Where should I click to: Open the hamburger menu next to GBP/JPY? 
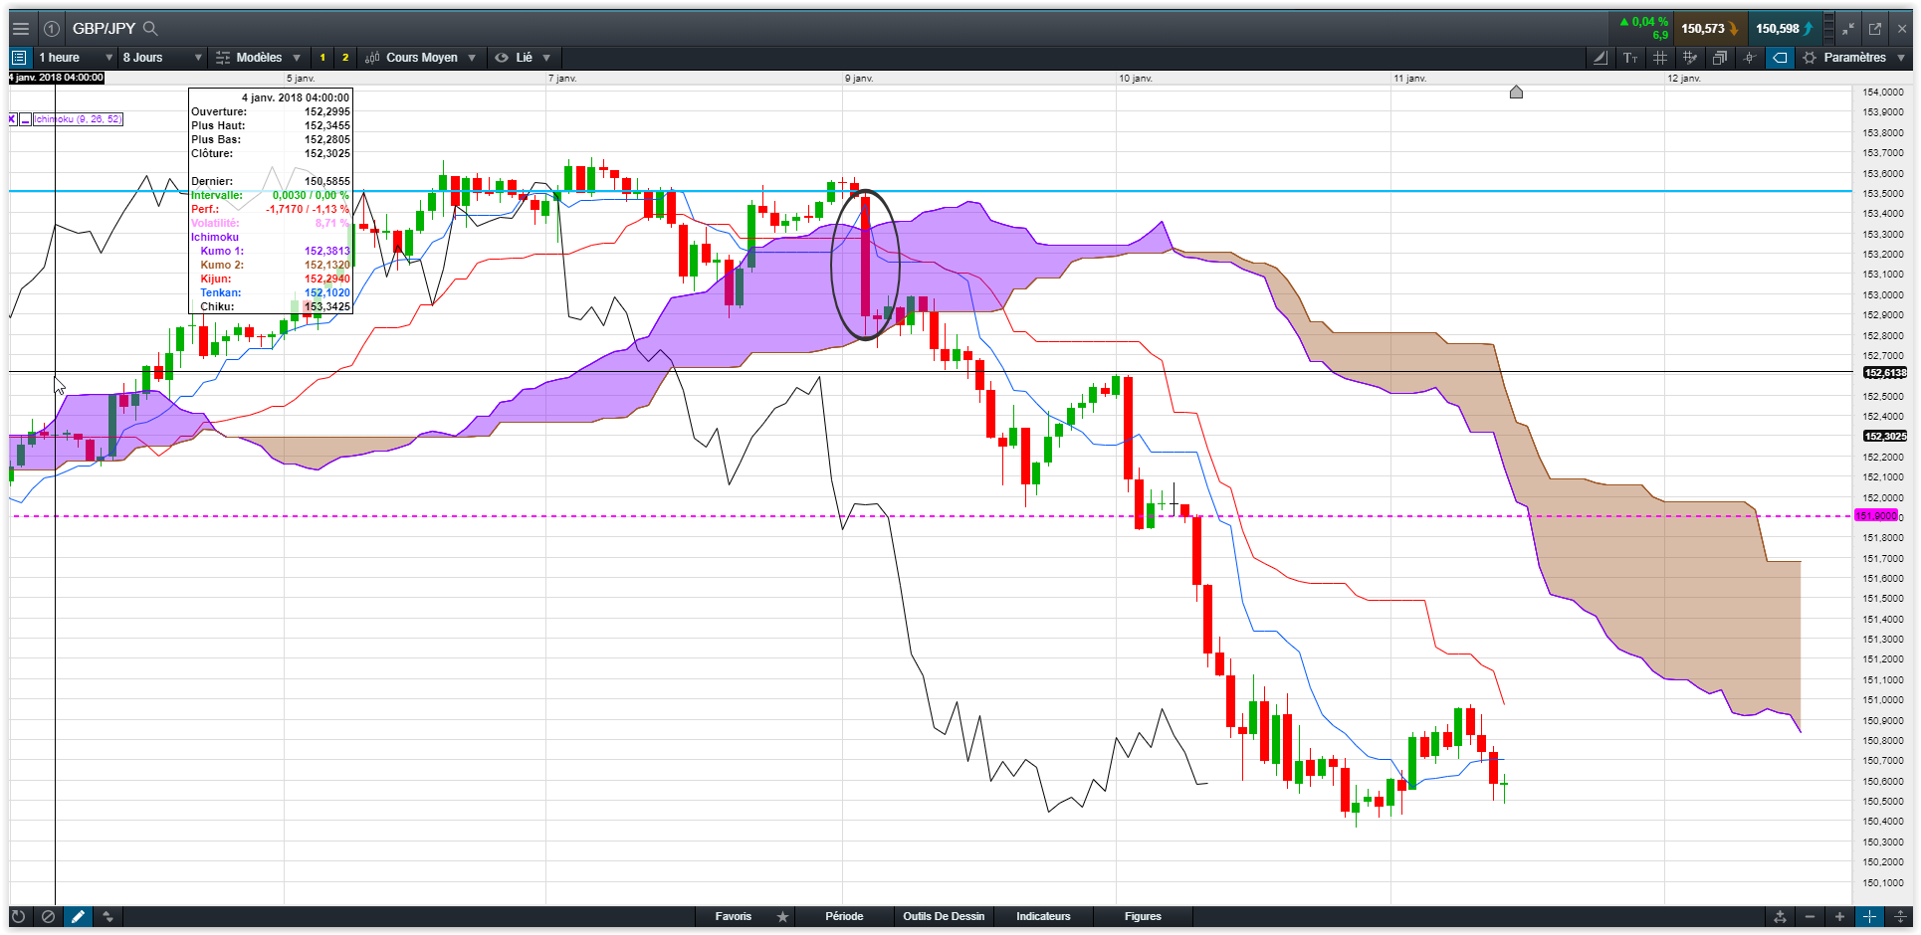pos(20,29)
